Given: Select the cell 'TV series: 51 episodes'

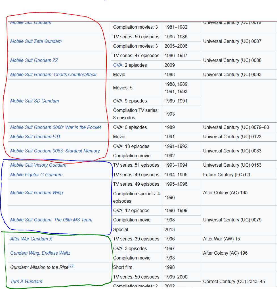Looking at the screenshot, I should (137, 165).
